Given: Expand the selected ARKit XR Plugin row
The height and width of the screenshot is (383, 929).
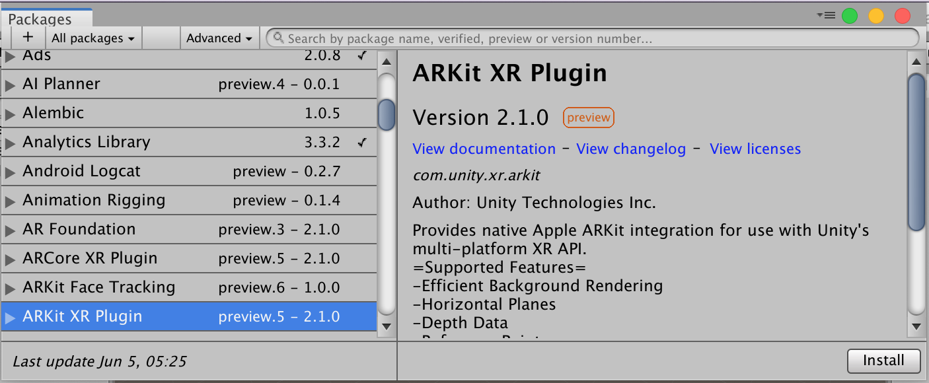Looking at the screenshot, I should 10,318.
